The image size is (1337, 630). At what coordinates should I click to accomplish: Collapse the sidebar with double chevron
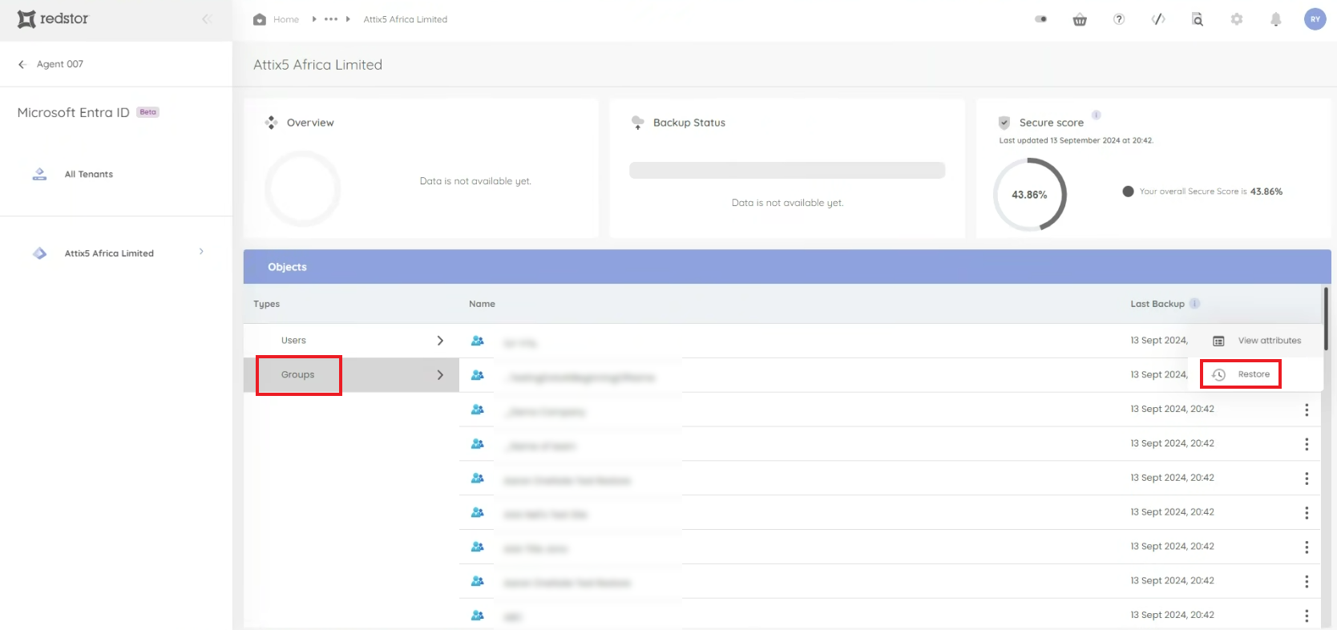click(x=207, y=18)
